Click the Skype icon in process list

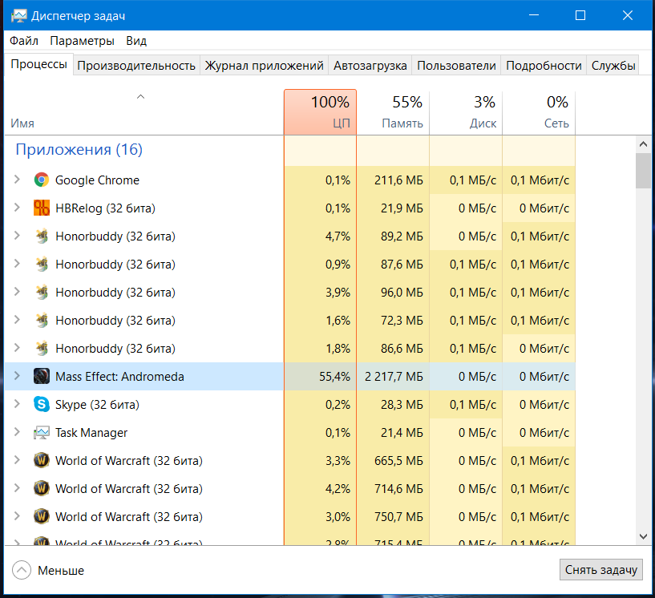tap(42, 404)
